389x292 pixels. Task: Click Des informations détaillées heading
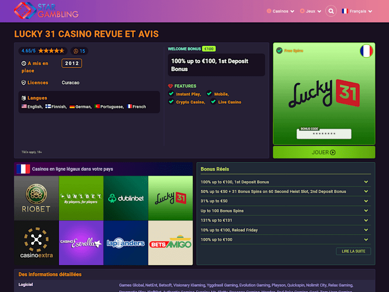[x=50, y=274]
